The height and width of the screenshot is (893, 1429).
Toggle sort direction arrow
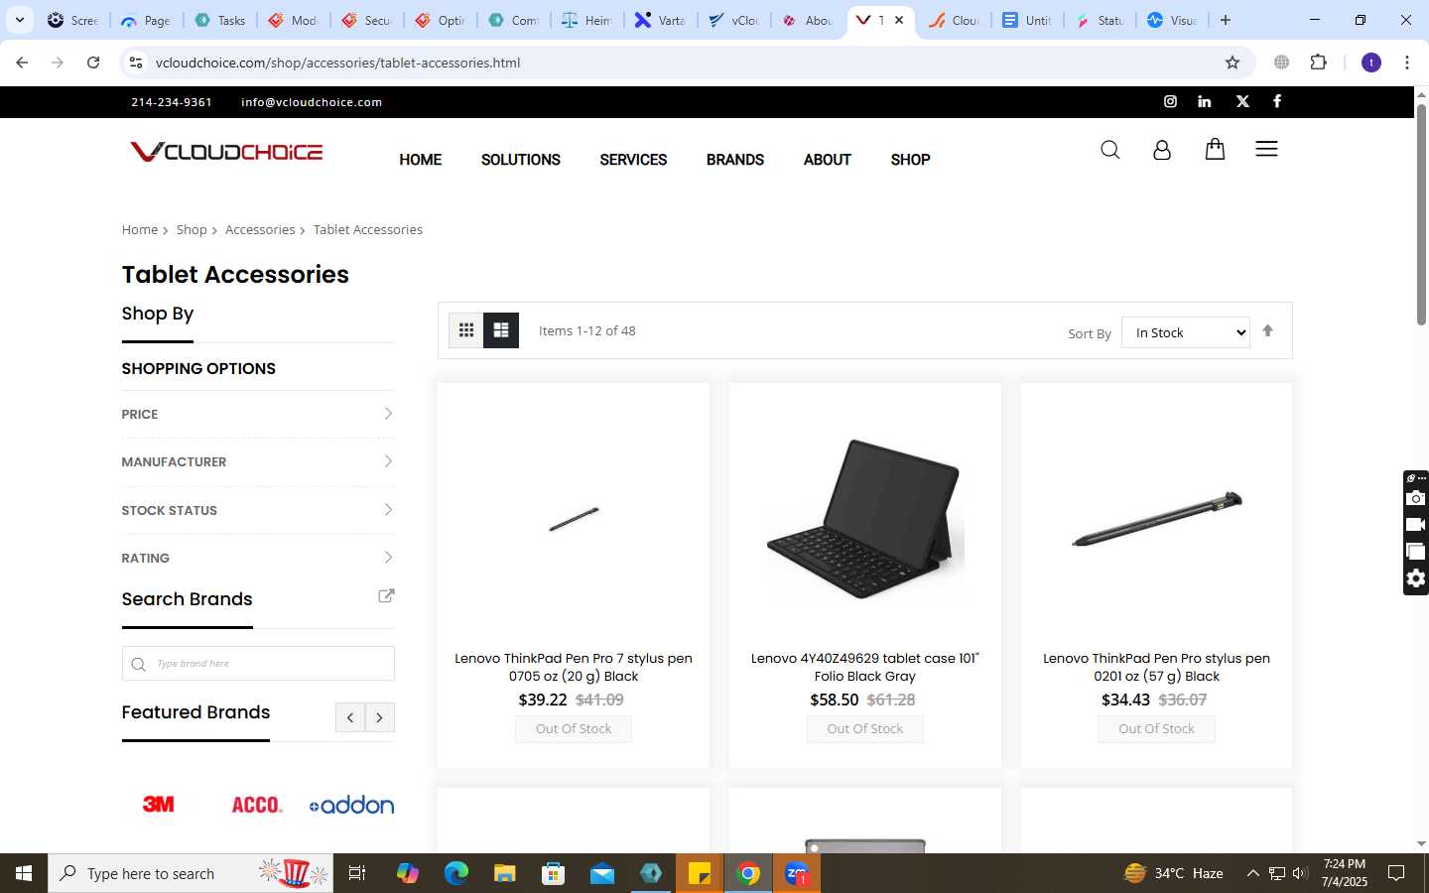[1267, 331]
